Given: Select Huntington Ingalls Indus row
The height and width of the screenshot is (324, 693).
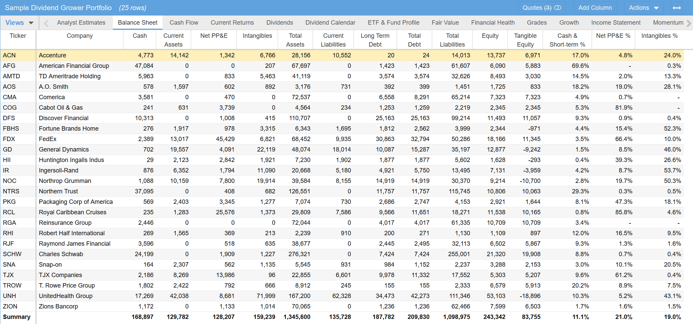Looking at the screenshot, I should pyautogui.click(x=342, y=160).
